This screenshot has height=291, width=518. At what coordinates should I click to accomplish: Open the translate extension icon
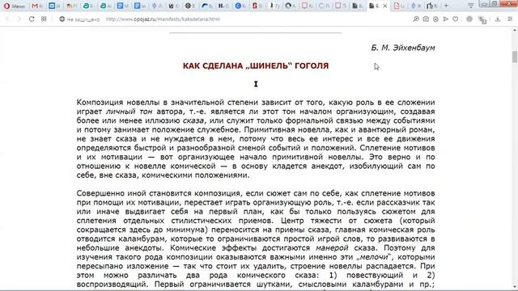[482, 19]
